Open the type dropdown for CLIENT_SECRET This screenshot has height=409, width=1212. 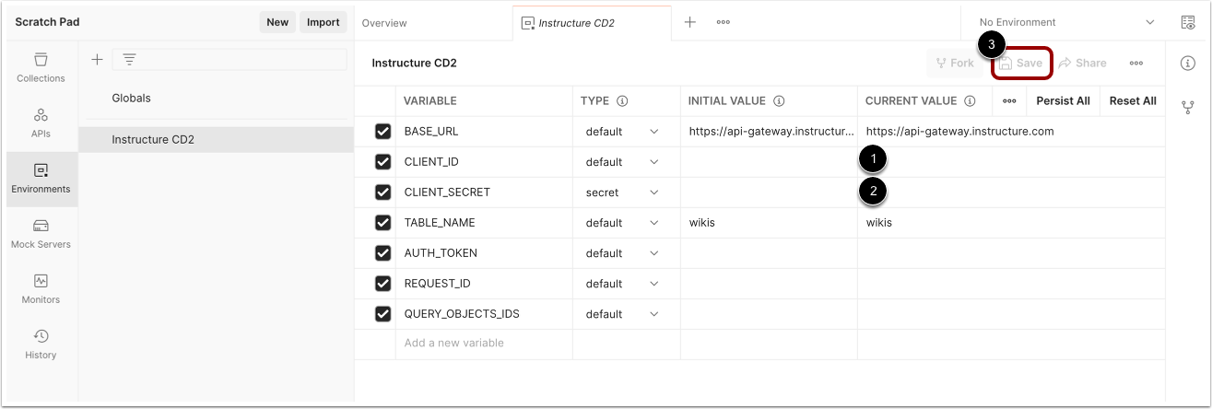[623, 193]
